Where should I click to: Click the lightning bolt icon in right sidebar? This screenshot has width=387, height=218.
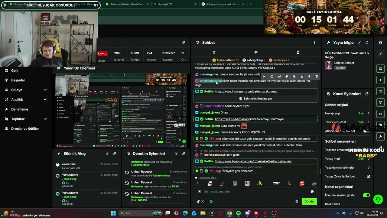click(x=380, y=80)
